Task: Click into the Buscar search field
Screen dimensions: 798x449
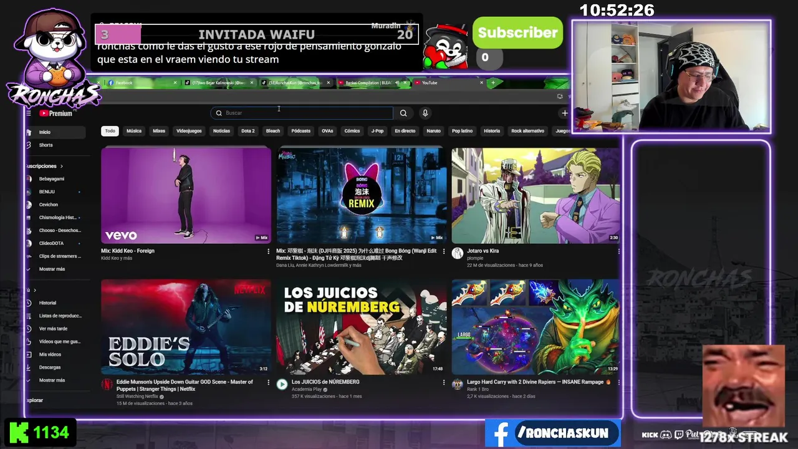Action: 302,113
